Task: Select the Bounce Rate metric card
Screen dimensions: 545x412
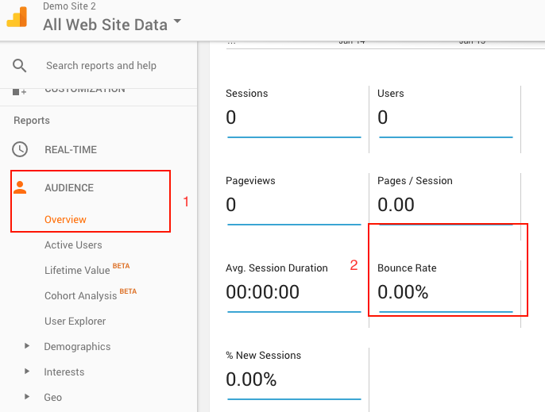Action: coord(445,283)
